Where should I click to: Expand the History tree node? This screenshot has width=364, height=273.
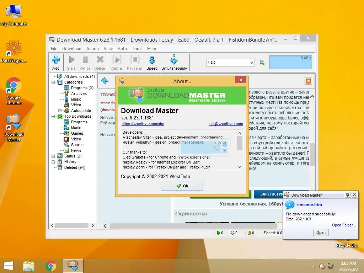53,162
